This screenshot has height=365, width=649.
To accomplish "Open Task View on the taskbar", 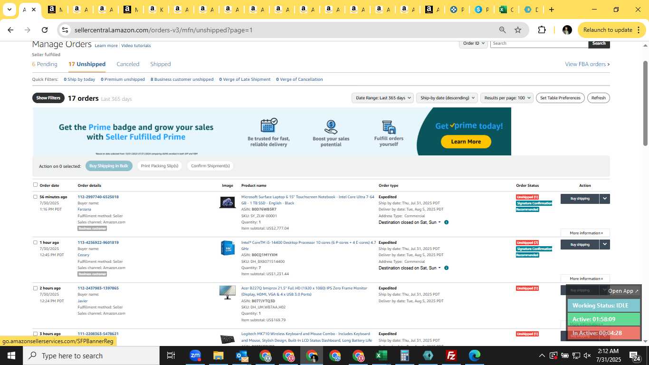I will (171, 355).
